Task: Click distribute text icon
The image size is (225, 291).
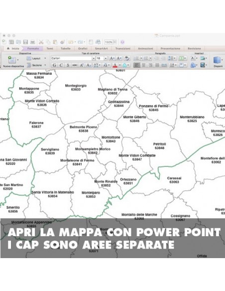Action: tap(164, 65)
